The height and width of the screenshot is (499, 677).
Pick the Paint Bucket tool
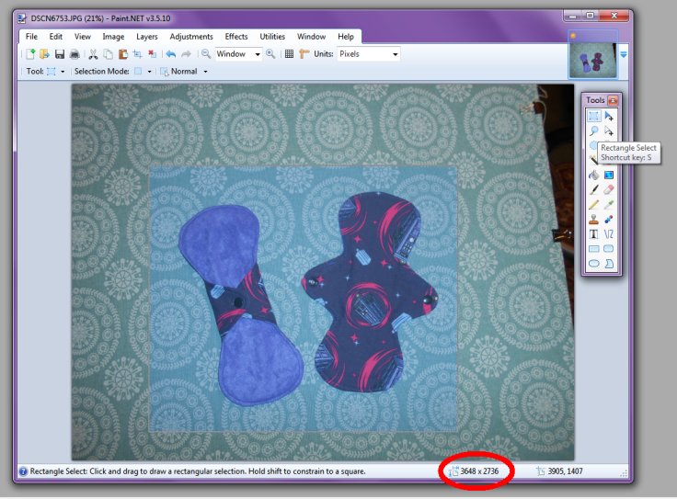[x=593, y=175]
